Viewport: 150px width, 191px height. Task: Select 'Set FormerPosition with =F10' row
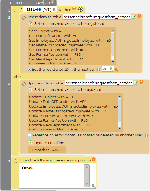[55, 54]
